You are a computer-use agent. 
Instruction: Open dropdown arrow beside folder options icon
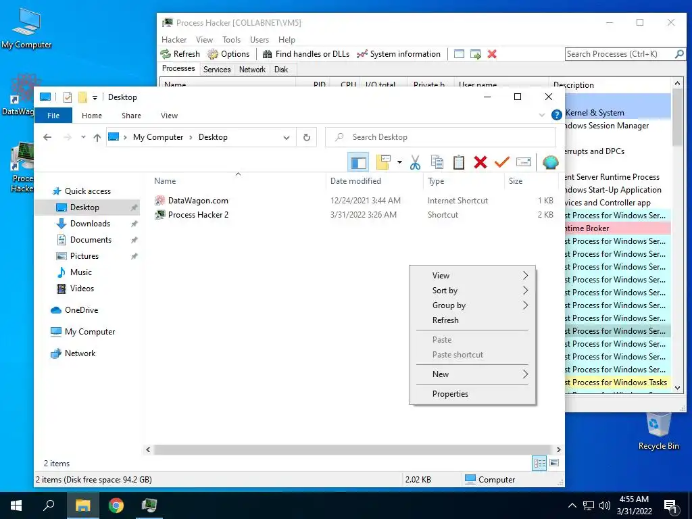[399, 162]
